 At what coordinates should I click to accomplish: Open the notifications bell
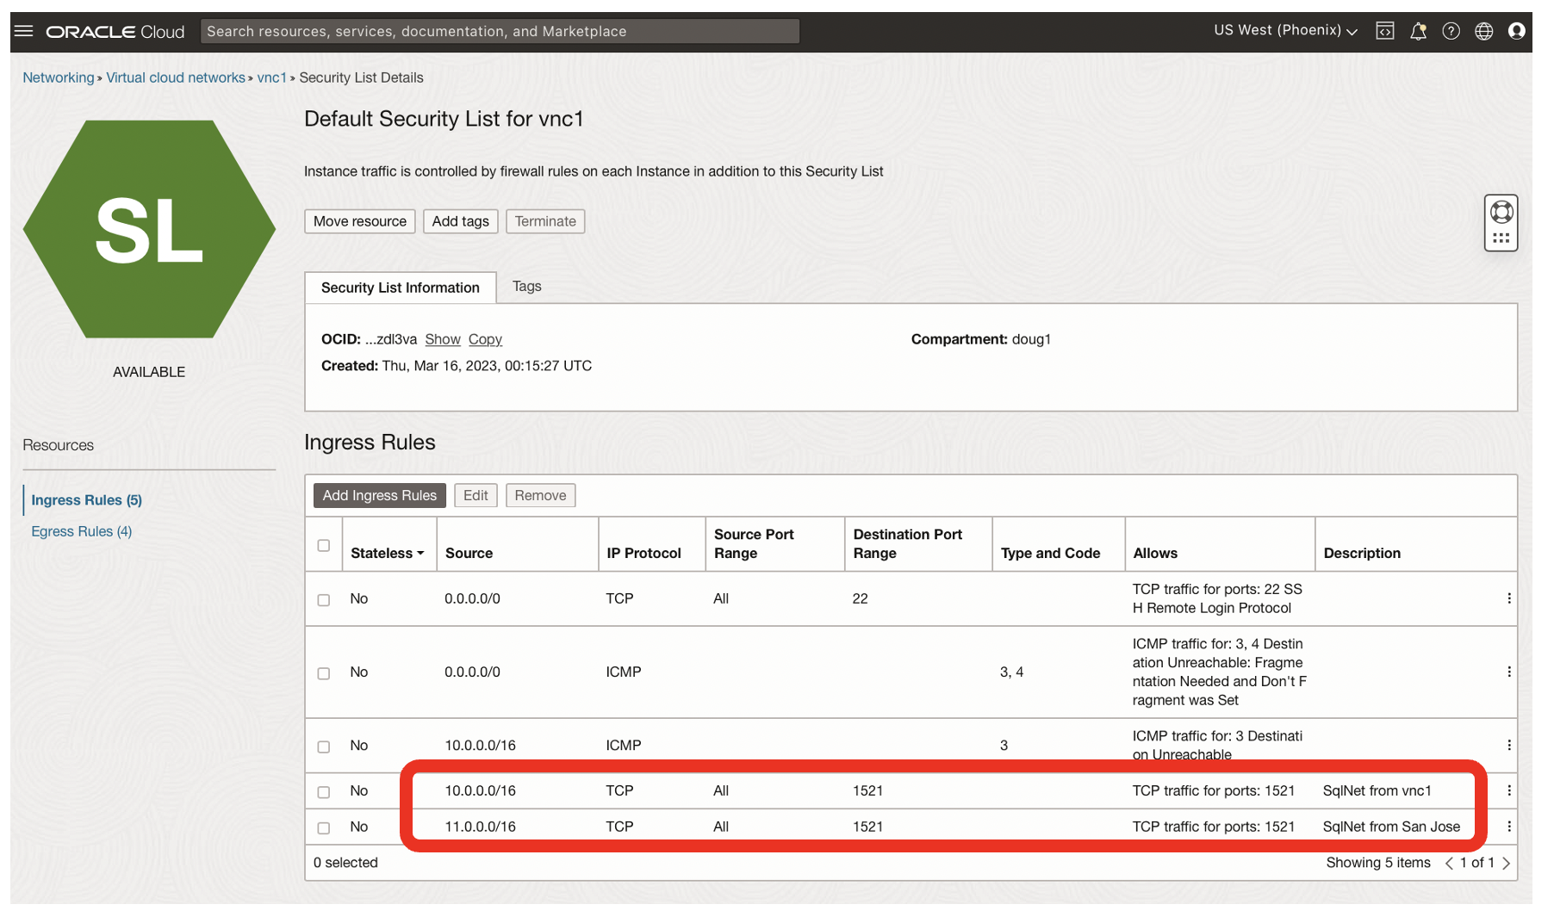tap(1418, 31)
